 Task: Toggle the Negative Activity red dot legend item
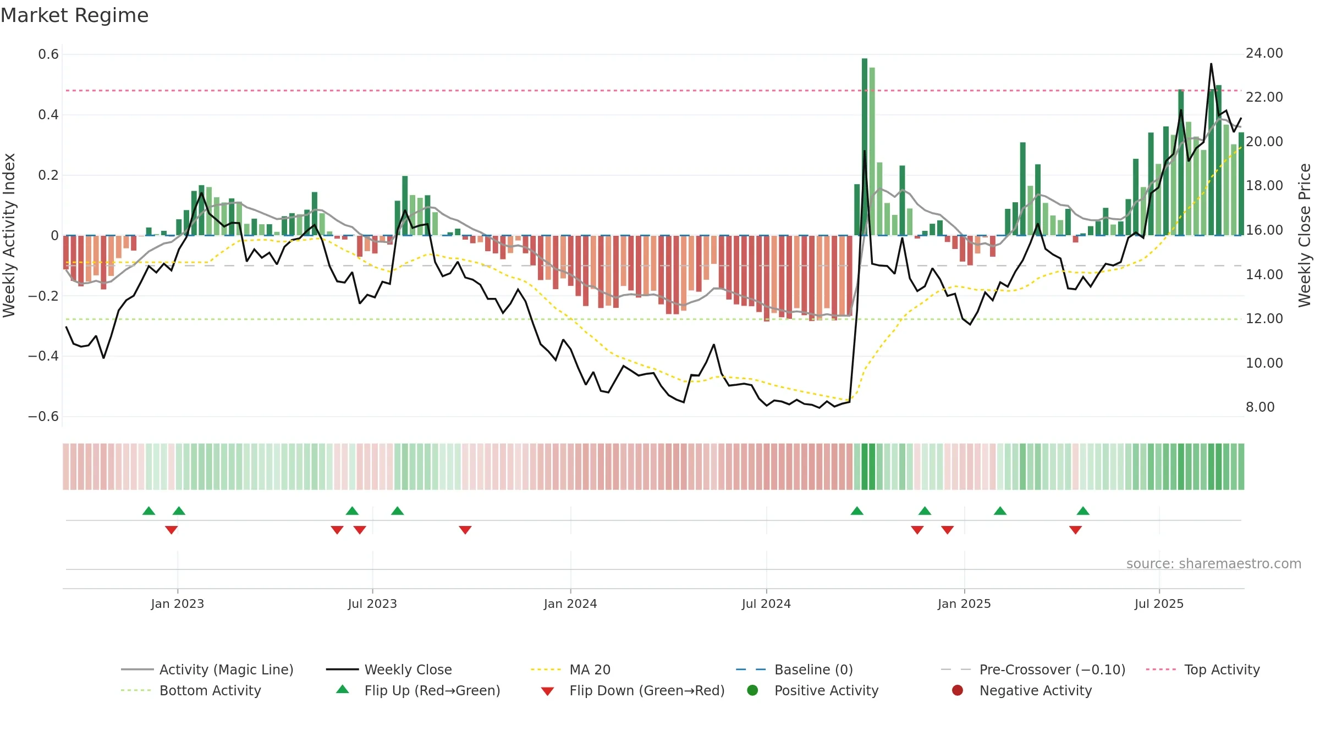tap(1021, 690)
